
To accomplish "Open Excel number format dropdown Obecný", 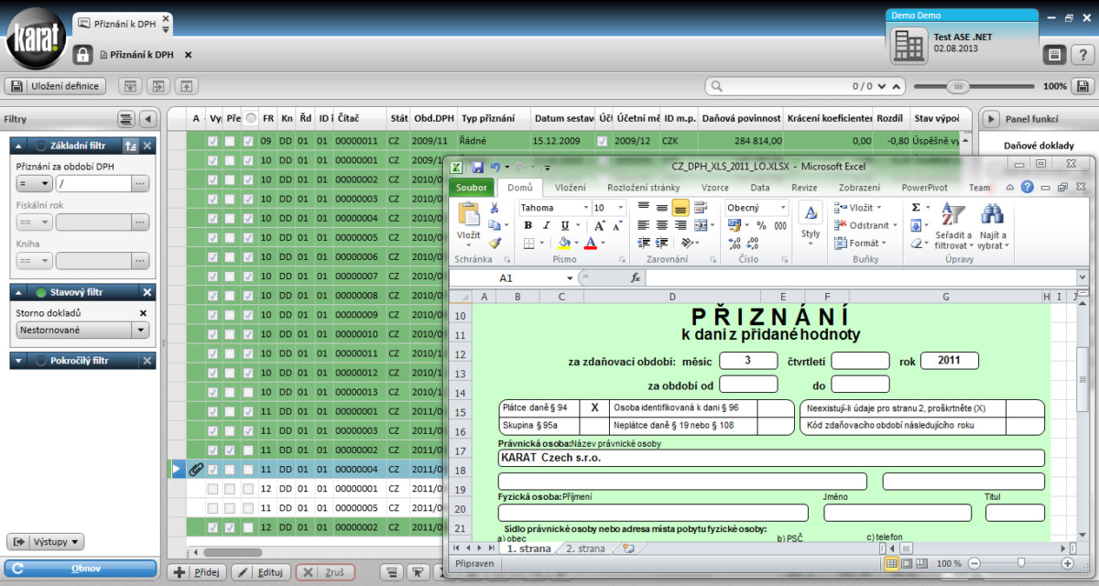I will 782,208.
